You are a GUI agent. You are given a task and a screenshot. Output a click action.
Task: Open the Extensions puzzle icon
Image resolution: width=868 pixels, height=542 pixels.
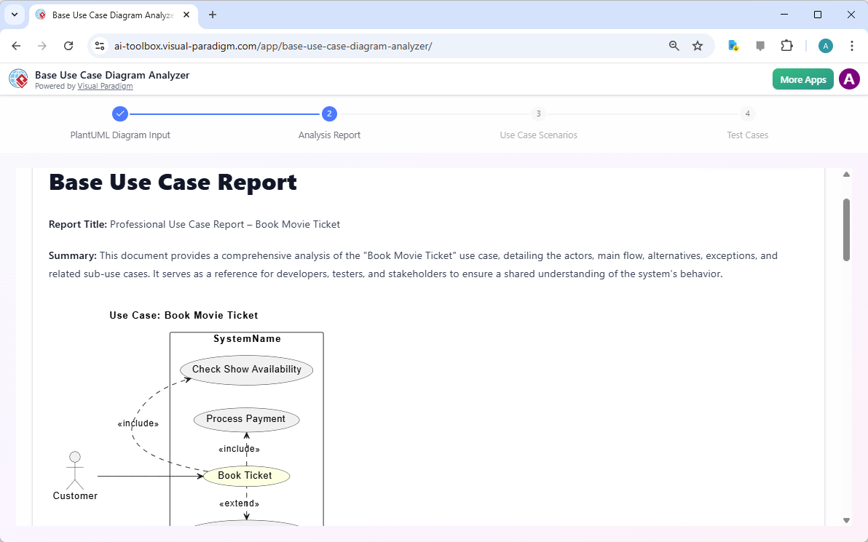(787, 45)
